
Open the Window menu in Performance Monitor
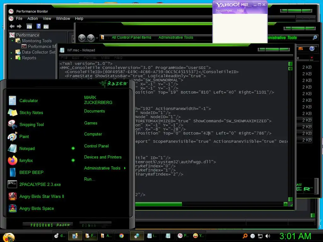[63, 19]
